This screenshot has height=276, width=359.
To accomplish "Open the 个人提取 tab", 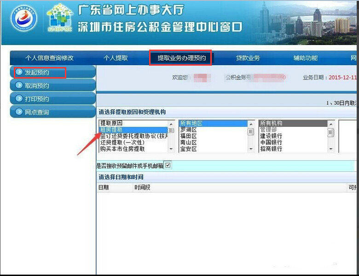I will [116, 58].
